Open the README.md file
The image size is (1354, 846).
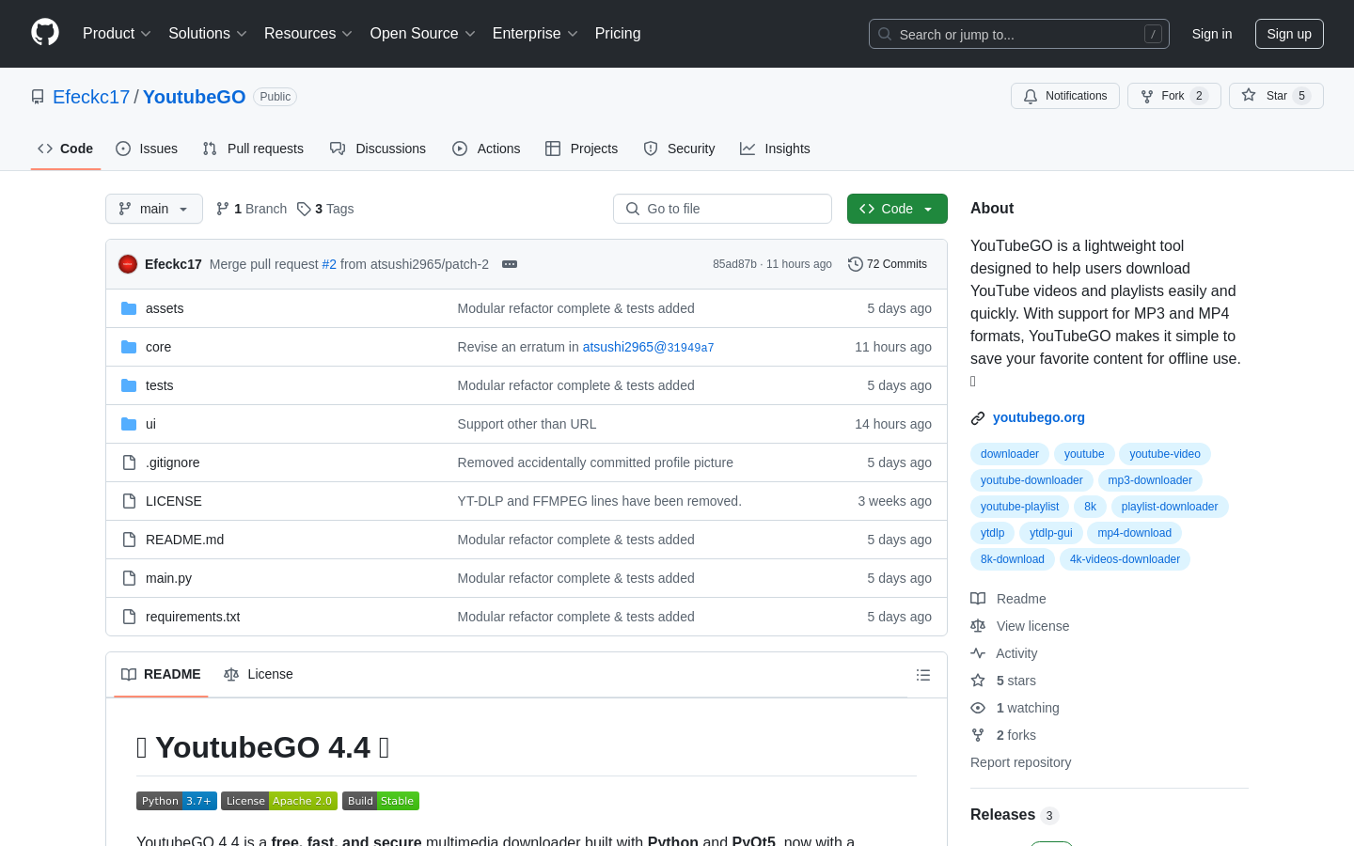coord(184,540)
